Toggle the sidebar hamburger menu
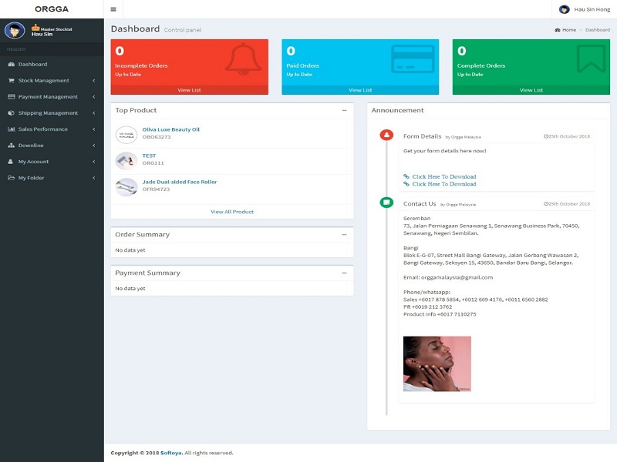 pyautogui.click(x=113, y=9)
